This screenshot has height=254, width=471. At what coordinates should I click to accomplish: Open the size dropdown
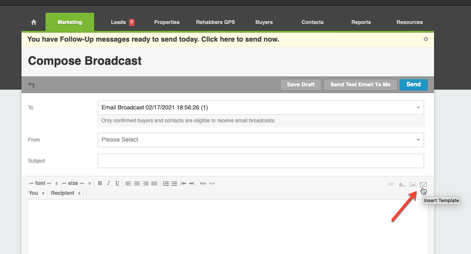(76, 183)
